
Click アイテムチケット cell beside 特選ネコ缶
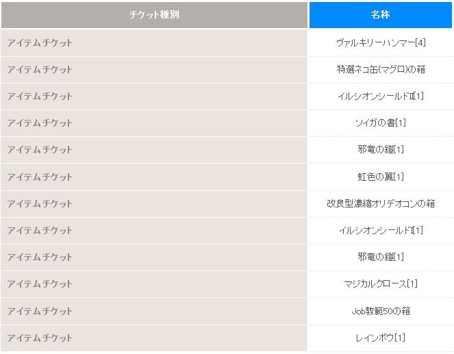[x=154, y=69]
